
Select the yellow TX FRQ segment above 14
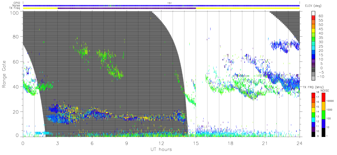click(x=313, y=110)
